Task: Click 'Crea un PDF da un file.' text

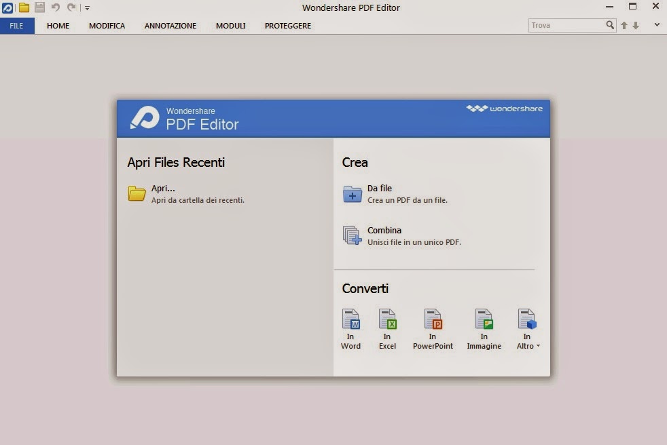Action: point(407,200)
